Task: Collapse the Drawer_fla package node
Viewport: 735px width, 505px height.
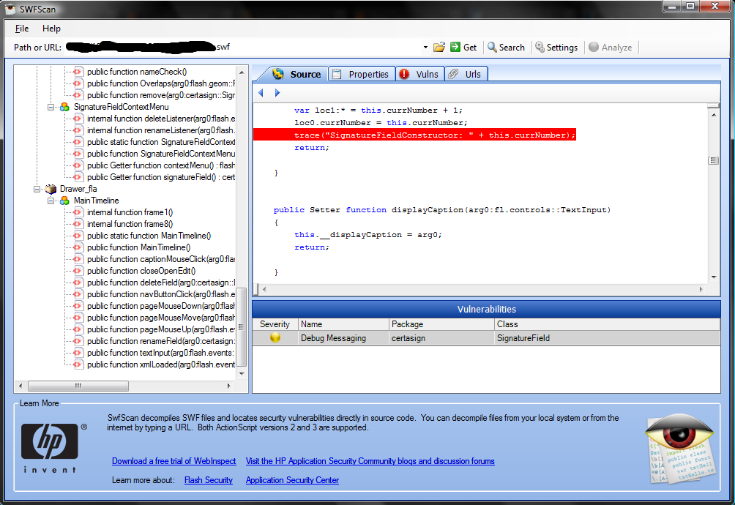Action: point(37,190)
